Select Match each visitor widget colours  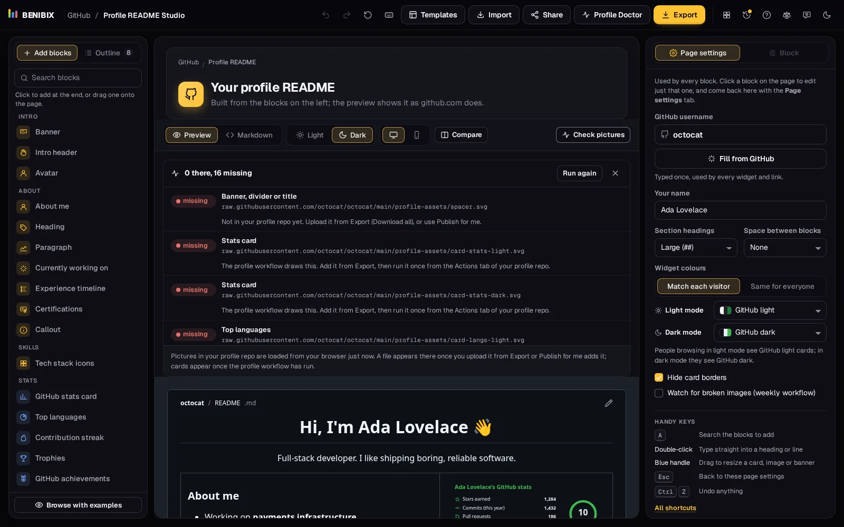pos(698,287)
